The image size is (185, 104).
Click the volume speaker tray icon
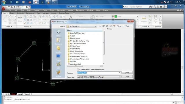[x=171, y=2]
